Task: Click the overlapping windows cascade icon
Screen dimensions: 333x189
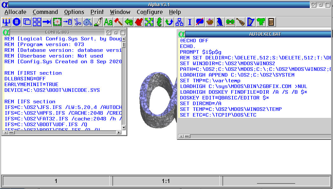Action: click(27, 22)
